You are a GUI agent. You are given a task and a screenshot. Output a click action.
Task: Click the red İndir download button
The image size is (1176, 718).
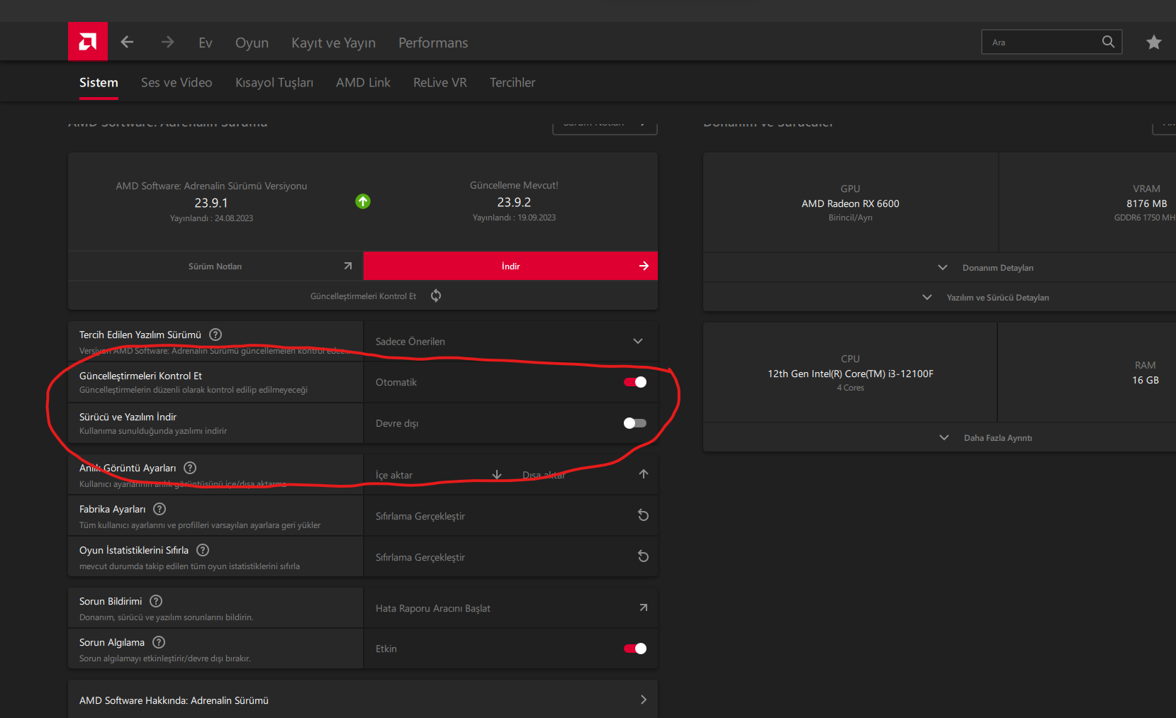[x=510, y=266]
